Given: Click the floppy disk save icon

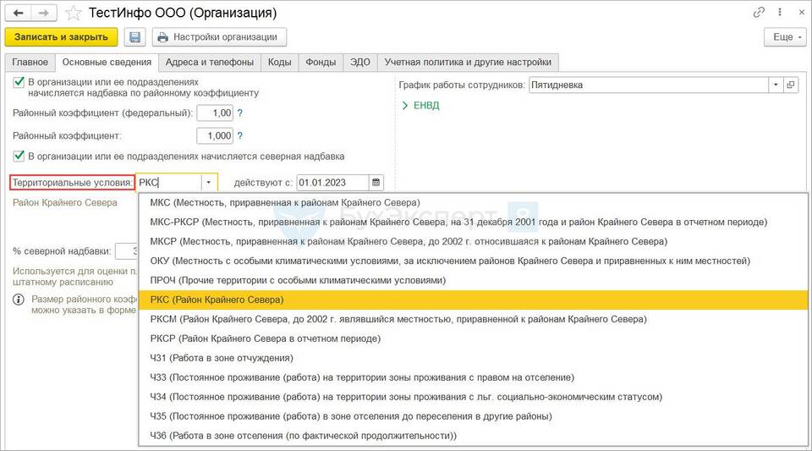Looking at the screenshot, I should click(134, 37).
